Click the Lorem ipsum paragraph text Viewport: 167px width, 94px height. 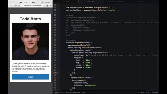click(30, 68)
